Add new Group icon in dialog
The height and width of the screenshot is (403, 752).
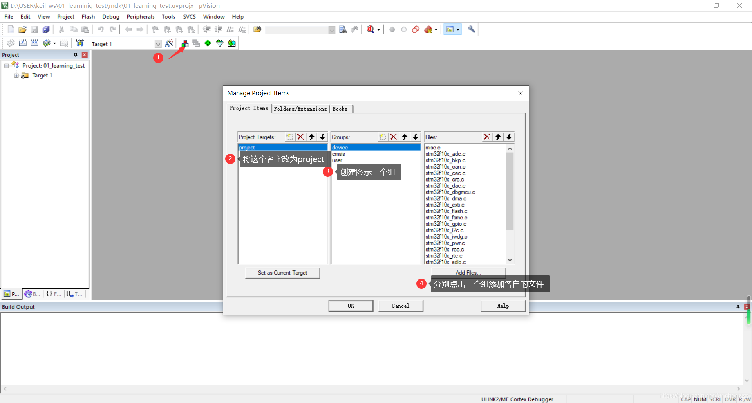point(383,137)
